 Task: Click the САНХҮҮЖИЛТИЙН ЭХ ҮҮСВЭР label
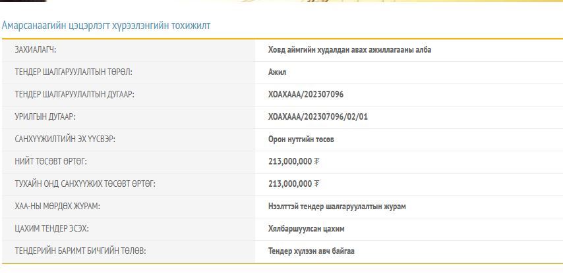(69, 139)
